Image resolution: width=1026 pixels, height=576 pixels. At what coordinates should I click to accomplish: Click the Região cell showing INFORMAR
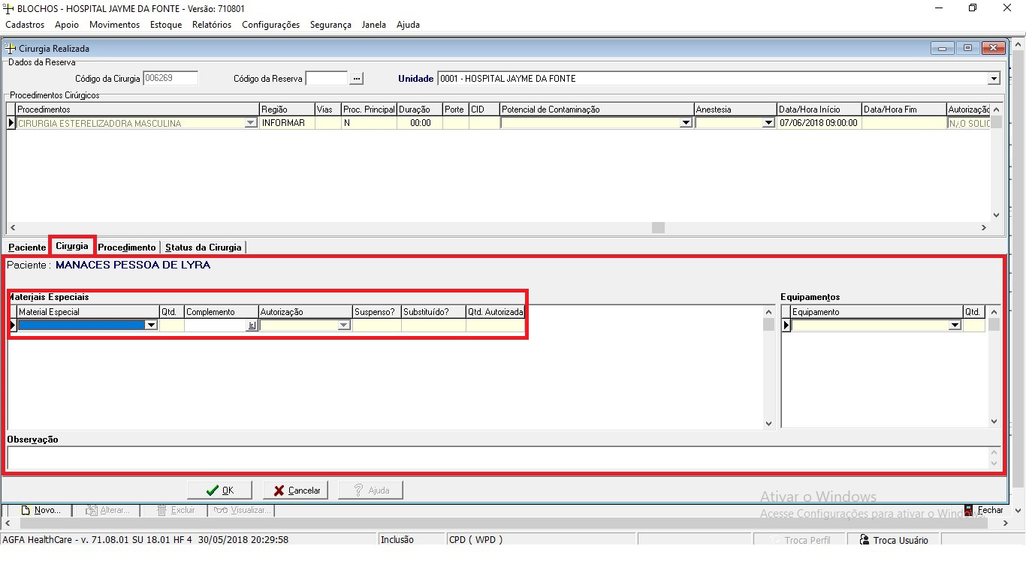point(287,123)
